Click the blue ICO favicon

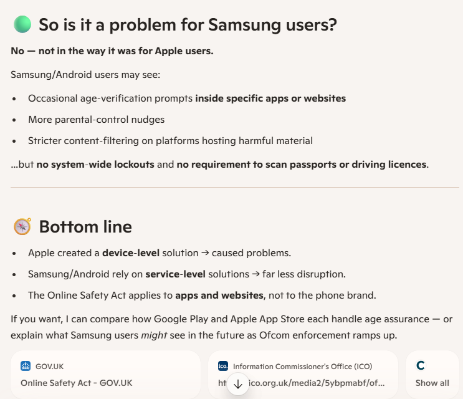pyautogui.click(x=223, y=366)
